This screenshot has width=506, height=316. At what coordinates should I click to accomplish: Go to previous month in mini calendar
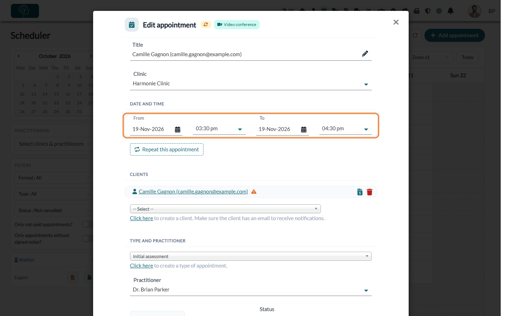pyautogui.click(x=18, y=56)
